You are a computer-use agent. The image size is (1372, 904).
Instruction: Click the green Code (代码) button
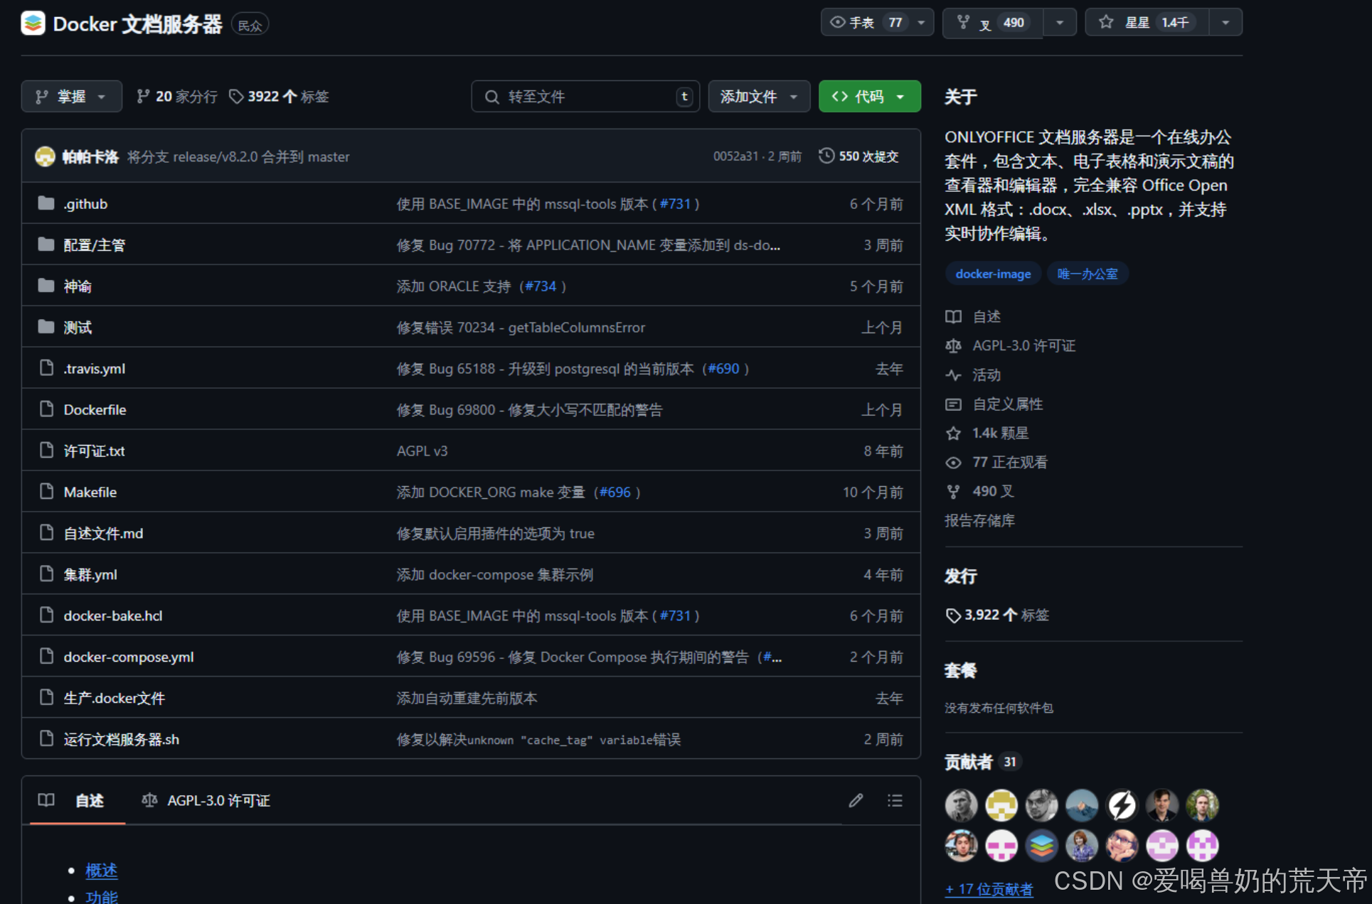click(868, 97)
